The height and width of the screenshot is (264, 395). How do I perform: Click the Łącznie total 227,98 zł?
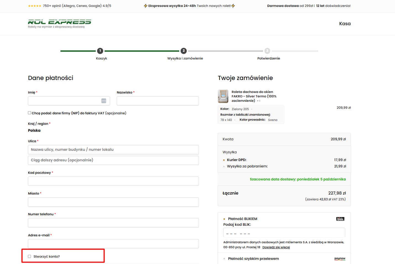[337, 193]
